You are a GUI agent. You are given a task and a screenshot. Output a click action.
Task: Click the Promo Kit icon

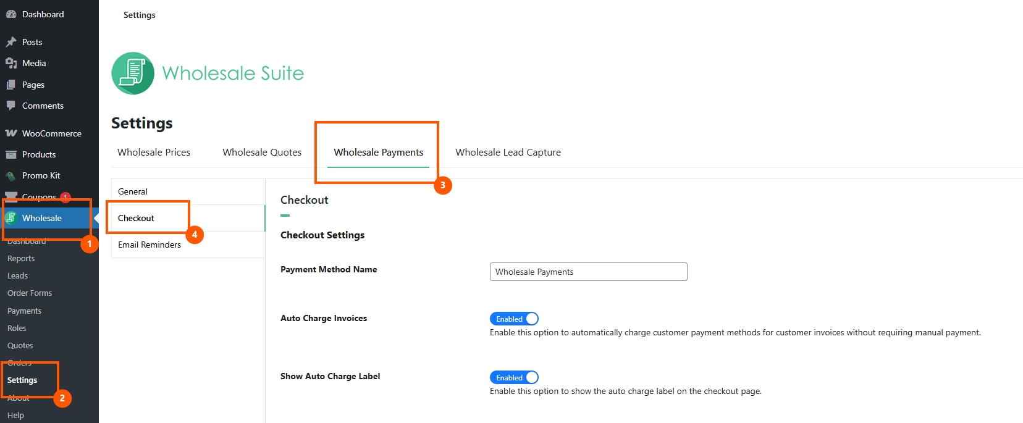pyautogui.click(x=11, y=176)
